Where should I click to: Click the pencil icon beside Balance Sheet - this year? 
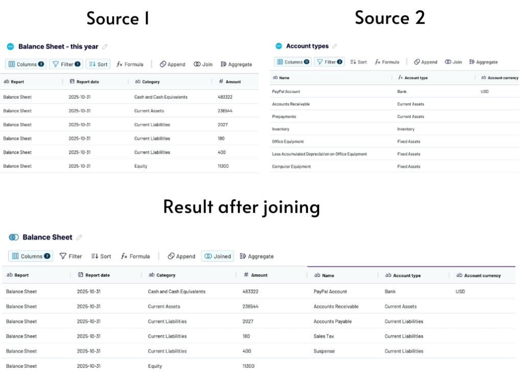(105, 46)
